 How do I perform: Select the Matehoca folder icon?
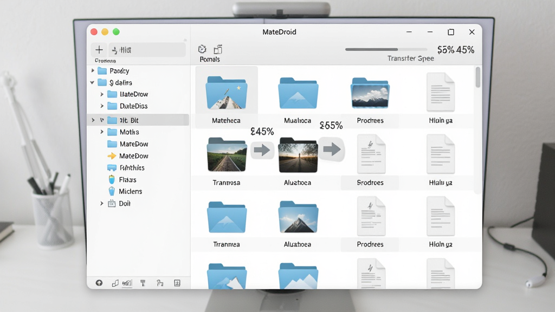[x=227, y=93]
